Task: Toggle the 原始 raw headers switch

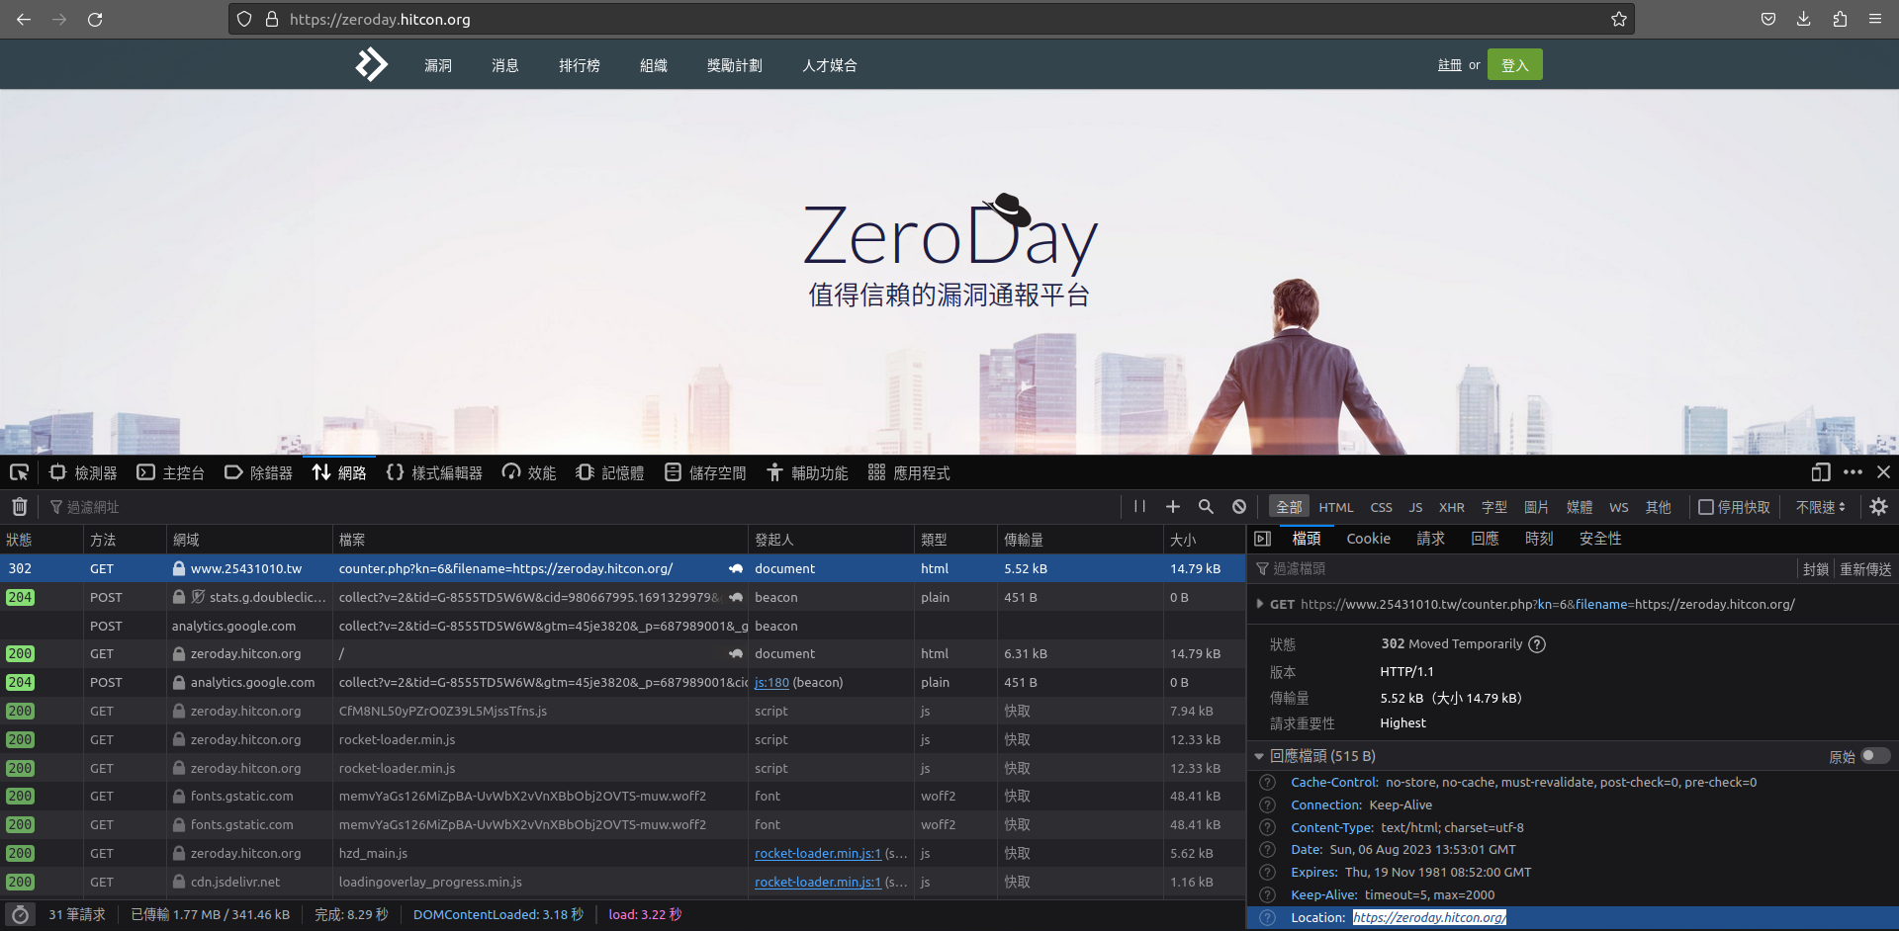Action: (1875, 756)
